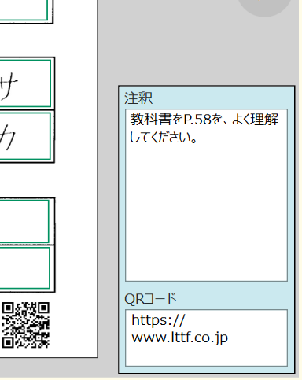Click inside the 注釈 annotation text area

coord(206,195)
